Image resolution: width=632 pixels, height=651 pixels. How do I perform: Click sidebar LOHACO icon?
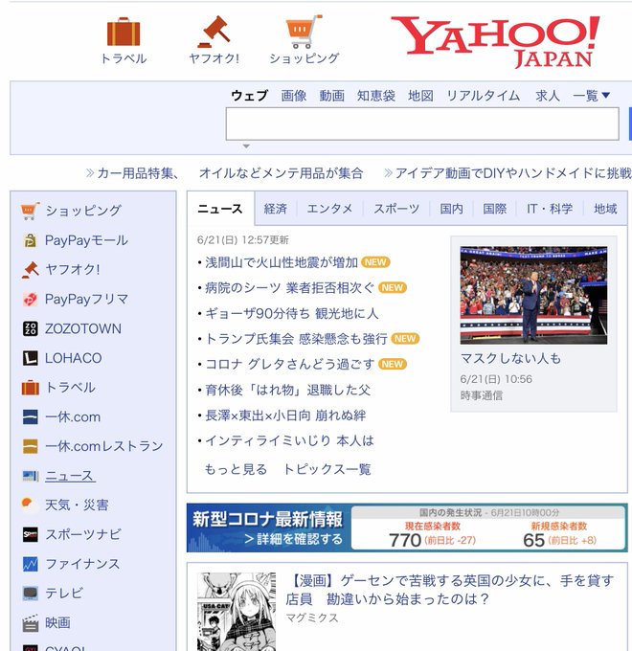tap(31, 358)
